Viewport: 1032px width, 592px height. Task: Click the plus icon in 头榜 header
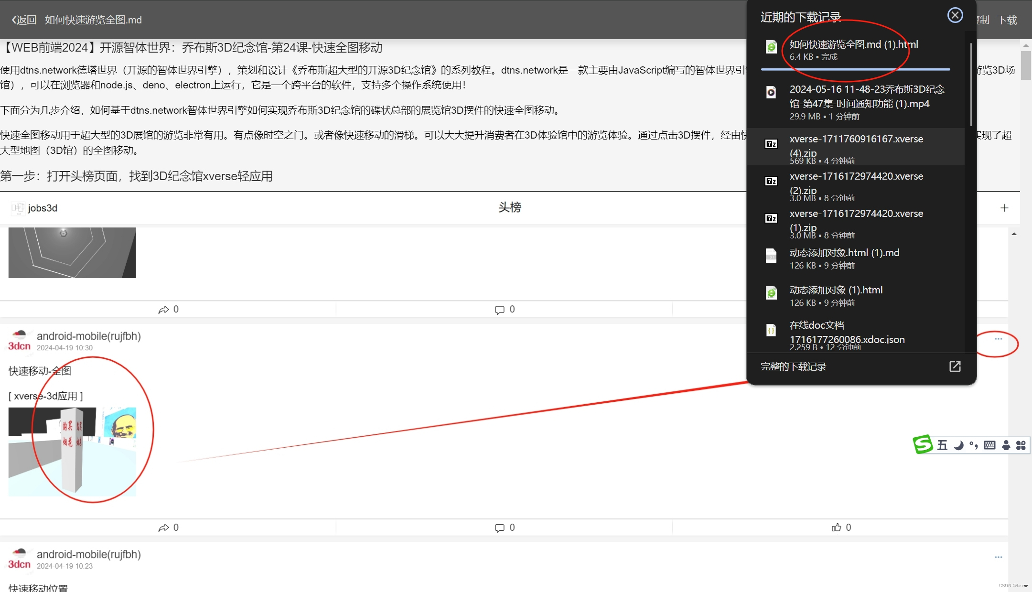pyautogui.click(x=1004, y=208)
